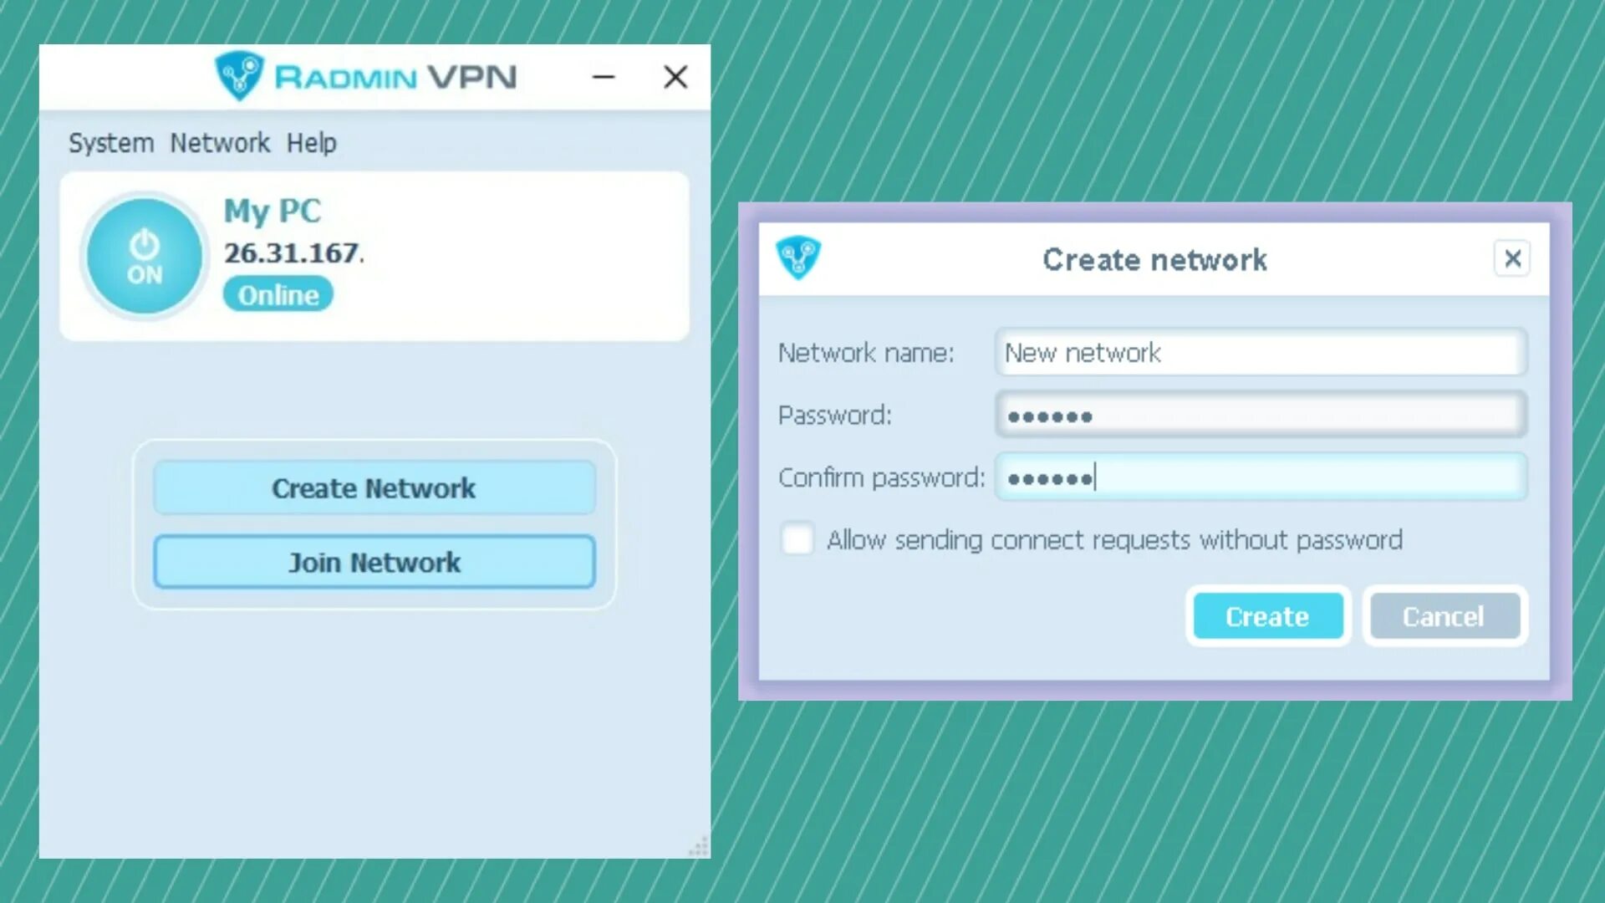Click the Password input field

click(x=1258, y=415)
